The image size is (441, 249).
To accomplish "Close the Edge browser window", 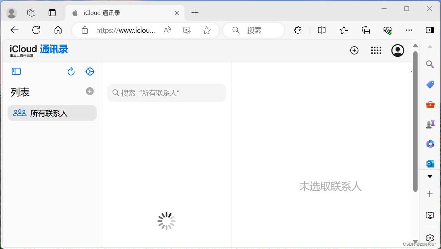I will tap(429, 9).
